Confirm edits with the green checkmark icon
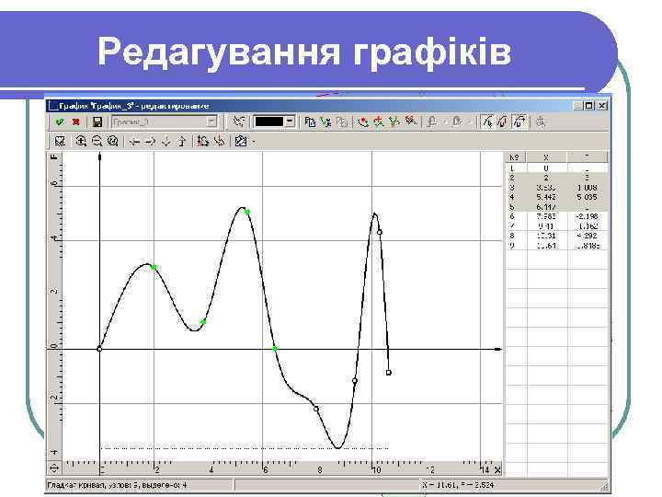Image resolution: width=662 pixels, height=497 pixels. (x=60, y=122)
